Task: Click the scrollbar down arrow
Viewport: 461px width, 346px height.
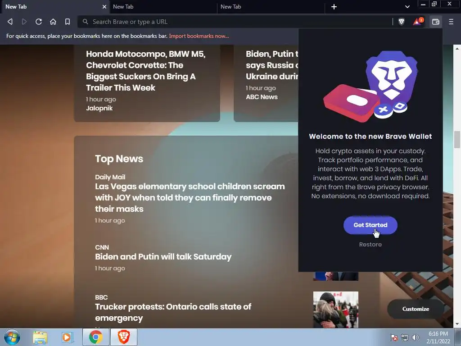Action: coord(457,324)
